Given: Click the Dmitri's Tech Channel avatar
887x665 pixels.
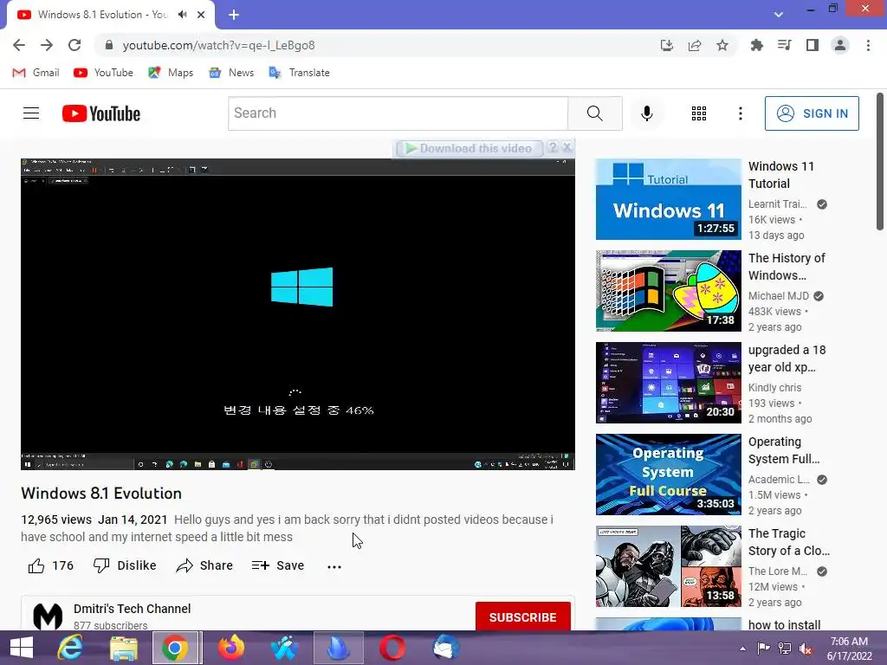Looking at the screenshot, I should tap(48, 616).
